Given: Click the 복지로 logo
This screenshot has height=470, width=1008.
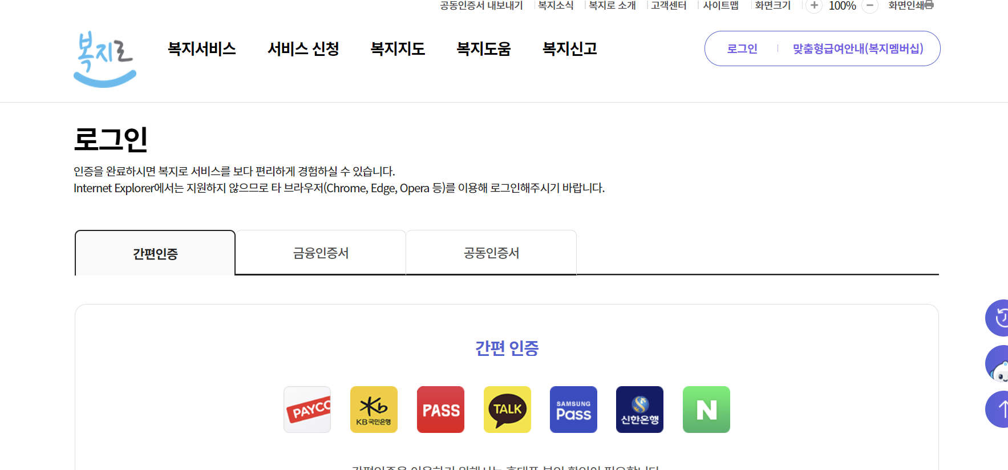Looking at the screenshot, I should (105, 59).
